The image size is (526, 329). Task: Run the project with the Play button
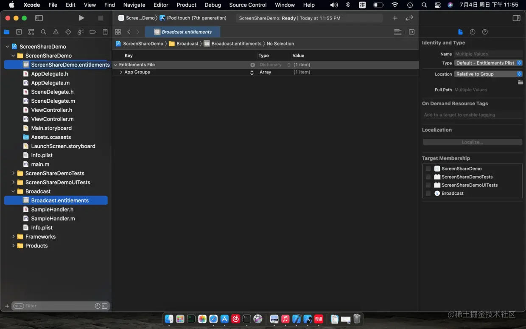pyautogui.click(x=81, y=18)
